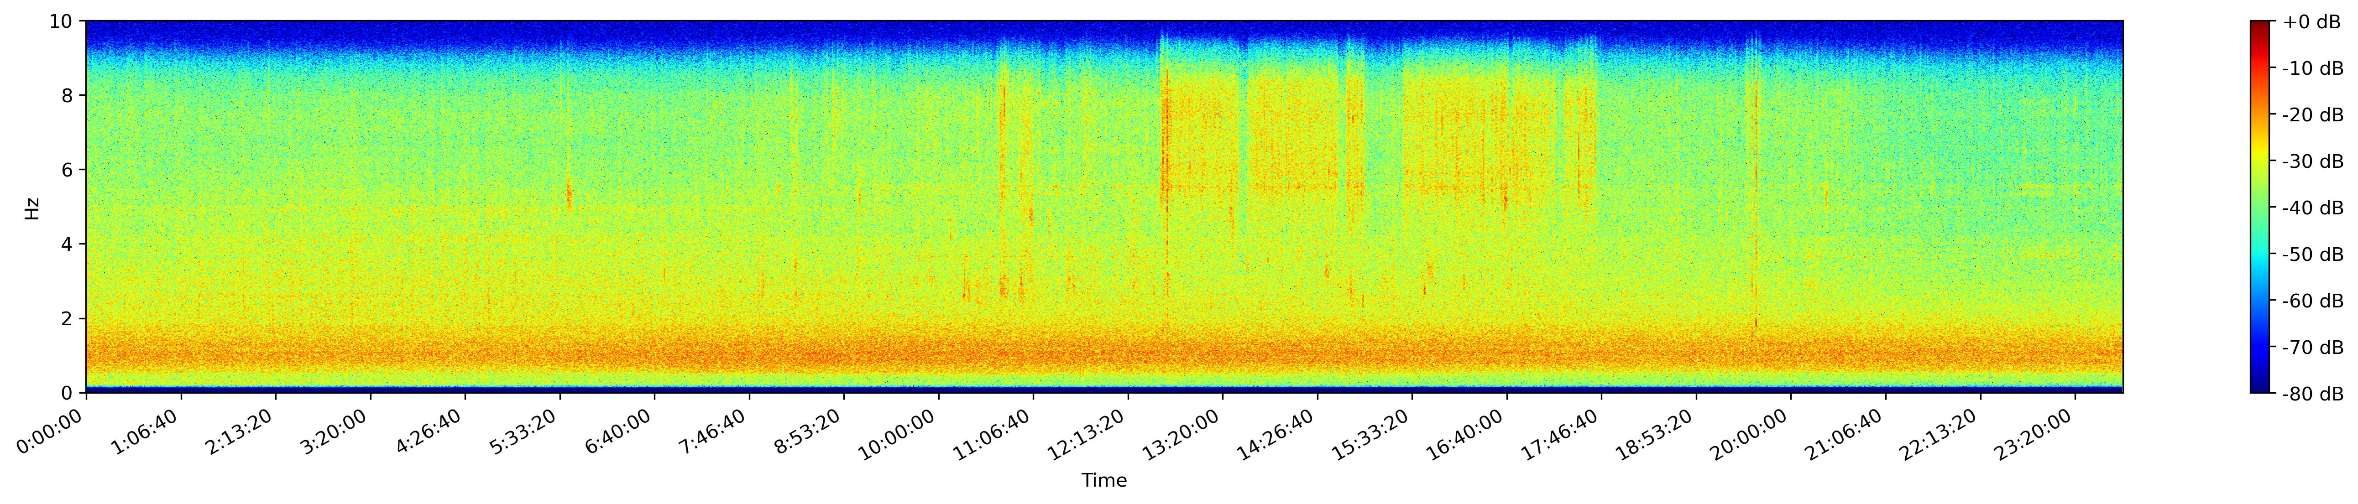Click the 10 Hz y-axis tick label
Screen dimensions: 2358x504
pos(62,21)
